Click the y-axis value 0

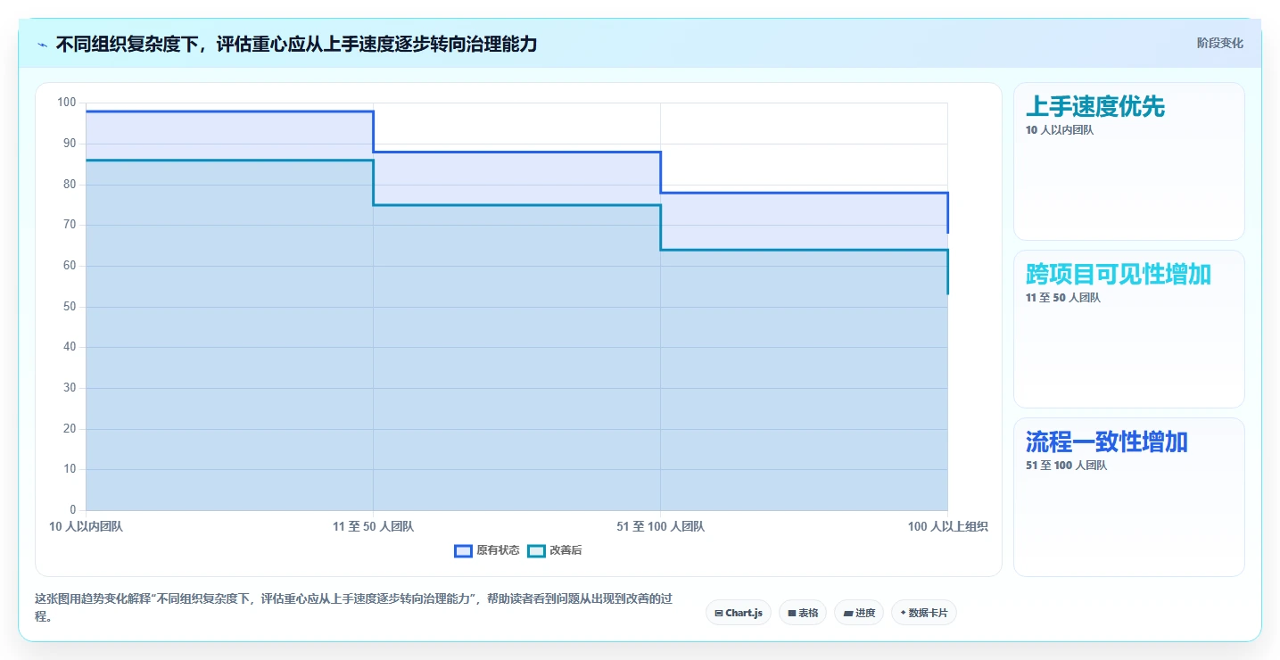73,510
